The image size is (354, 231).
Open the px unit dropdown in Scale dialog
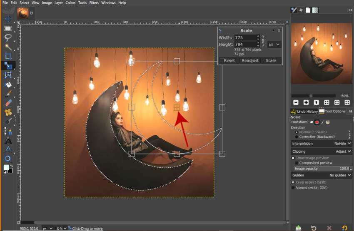click(x=274, y=44)
